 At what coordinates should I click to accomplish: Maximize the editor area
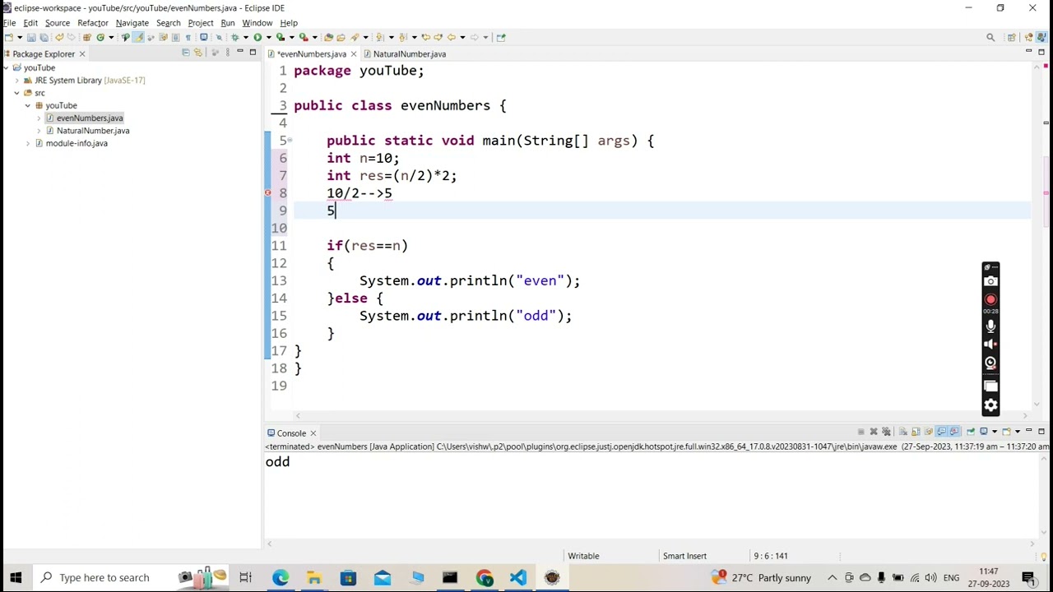pyautogui.click(x=1041, y=52)
